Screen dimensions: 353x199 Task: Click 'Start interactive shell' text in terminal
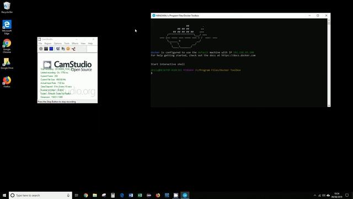pos(168,64)
